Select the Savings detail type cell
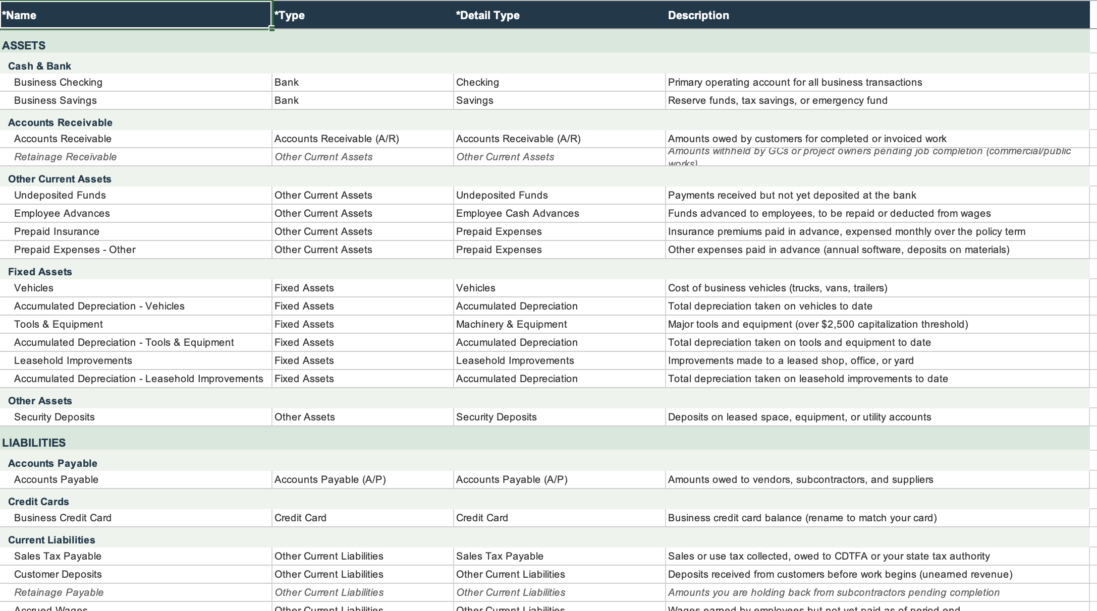The image size is (1097, 611). pos(560,100)
